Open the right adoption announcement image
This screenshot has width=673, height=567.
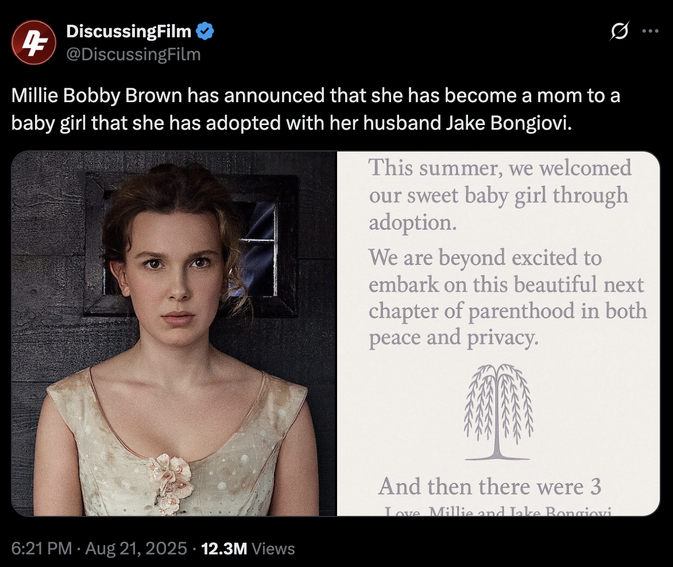coord(498,333)
